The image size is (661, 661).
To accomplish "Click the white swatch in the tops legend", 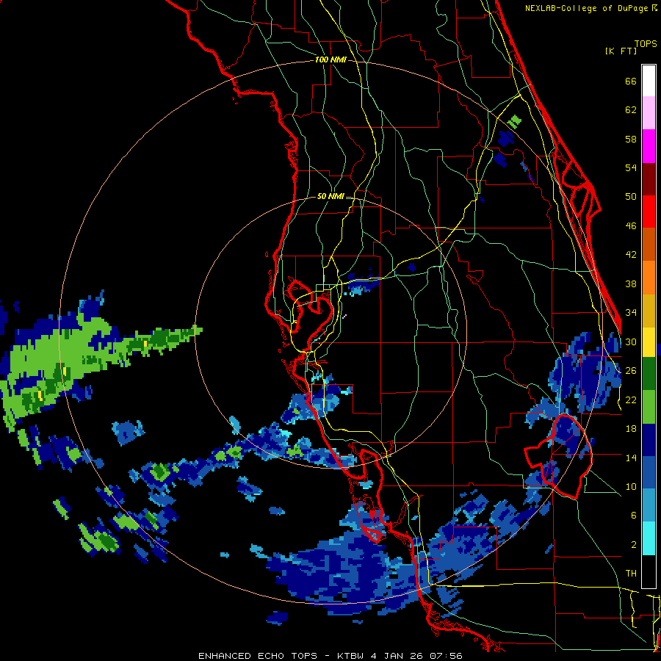I will pos(649,81).
